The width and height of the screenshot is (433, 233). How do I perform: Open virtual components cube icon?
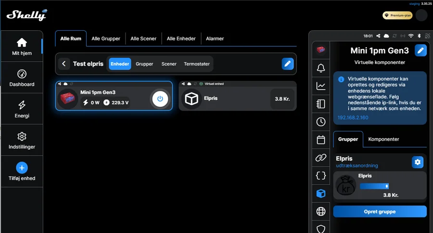(x=320, y=194)
